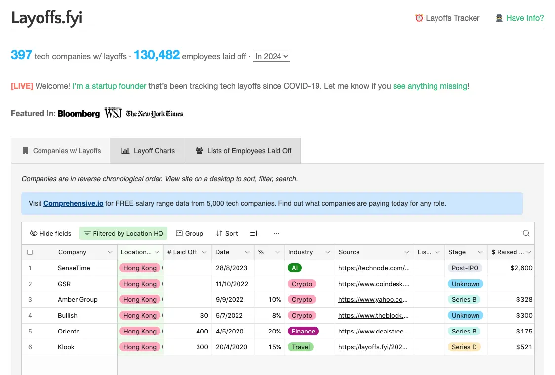This screenshot has width=555, height=375.
Task: Click the Sort button
Action: (x=227, y=233)
